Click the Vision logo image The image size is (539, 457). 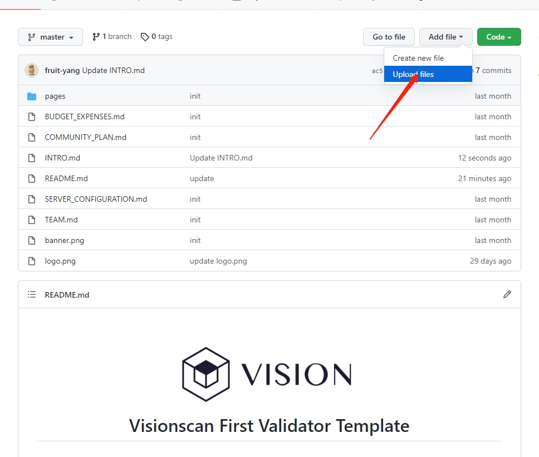(267, 374)
